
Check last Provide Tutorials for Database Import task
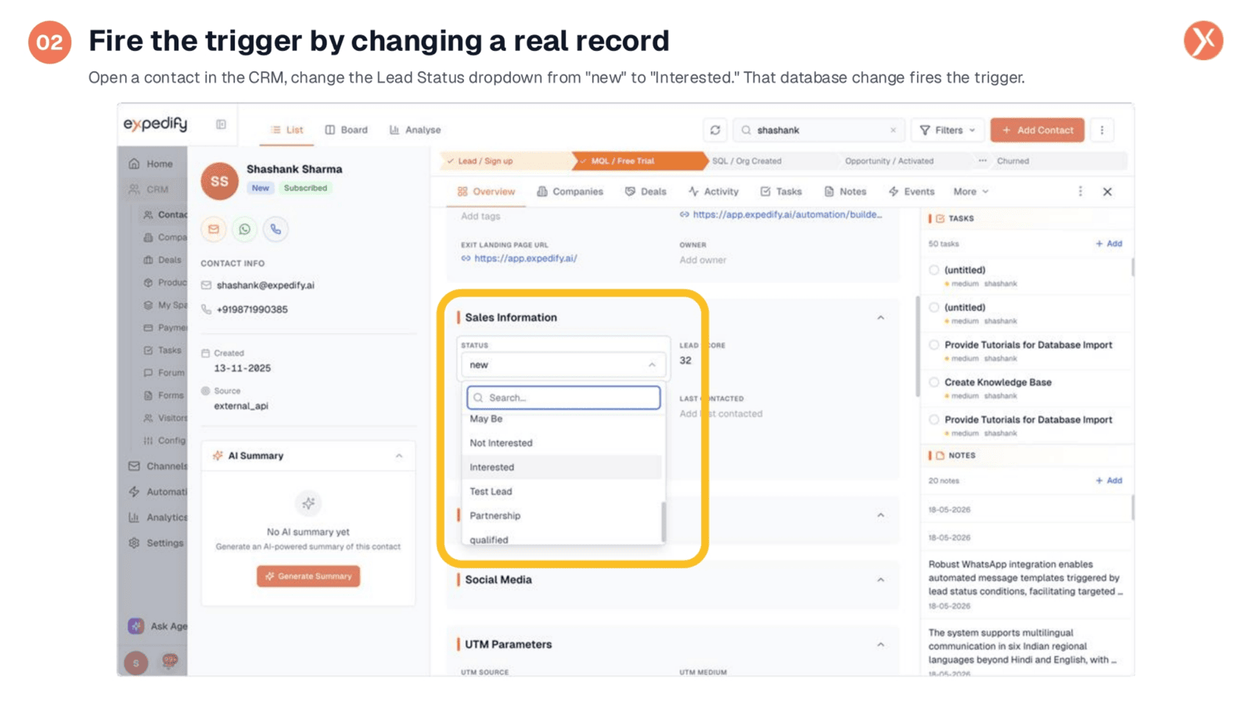coord(934,420)
